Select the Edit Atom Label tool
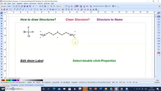This screenshot has width=161, height=91. coord(41,10)
